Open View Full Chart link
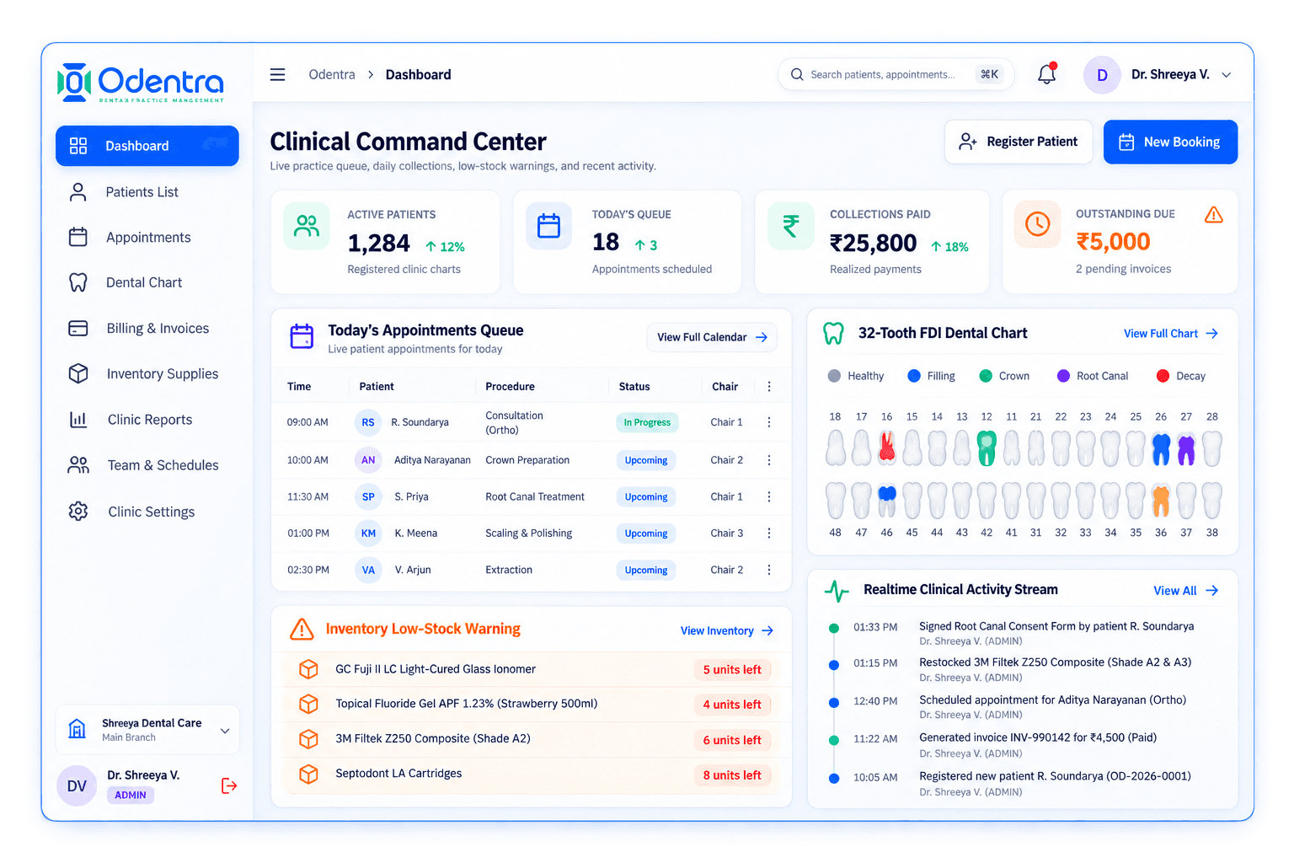This screenshot has height=863, width=1294. click(x=1171, y=334)
